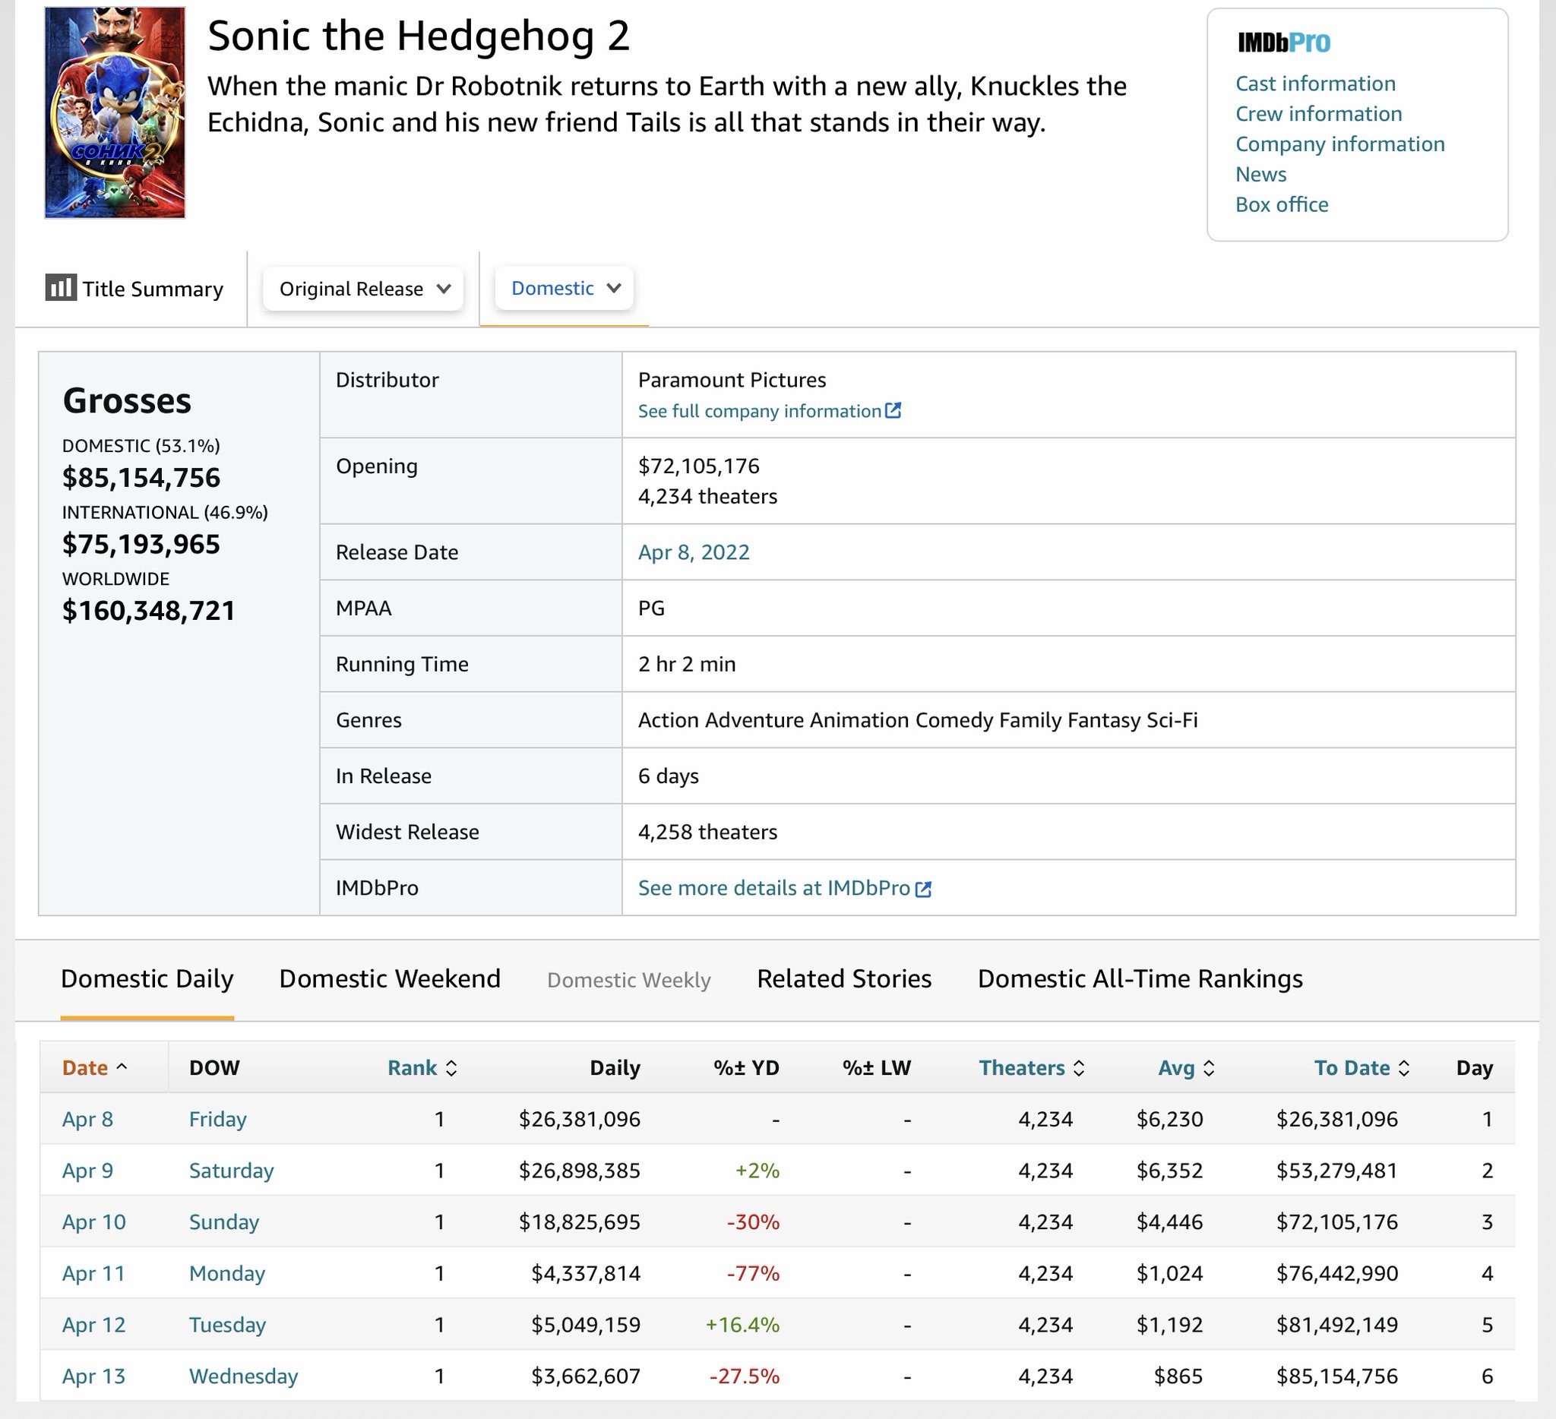Toggle Date column sort caret
This screenshot has width=1556, height=1419.
point(121,1067)
